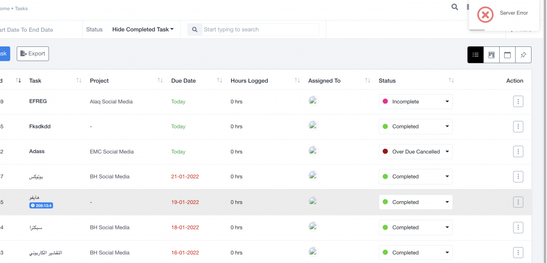Open Over Due Cancelled status dropdown
Screen dimensions: 547x263
click(416, 152)
